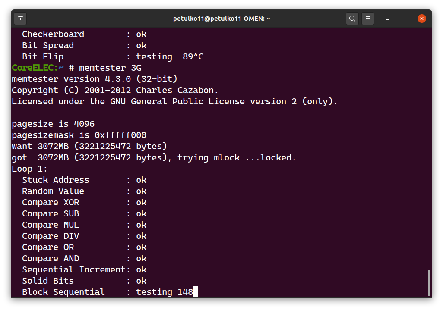The image size is (443, 310).
Task: Click the 'memtester 3G' command text
Action: click(x=110, y=68)
